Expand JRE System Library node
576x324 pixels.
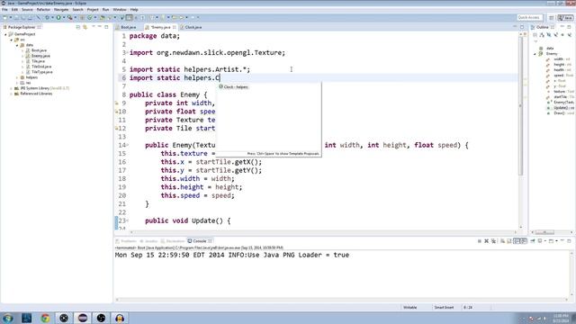pos(12,88)
